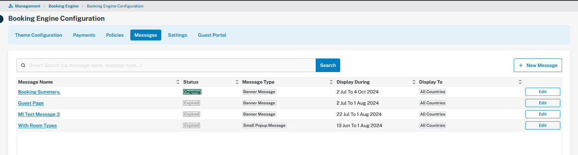Sort by Message Type column arrows

click(331, 82)
